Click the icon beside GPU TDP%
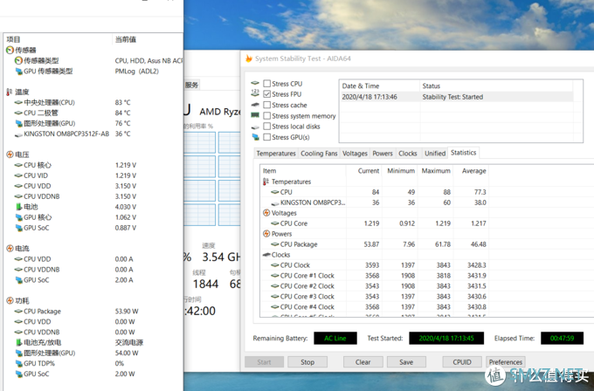594x391 pixels. click(18, 363)
